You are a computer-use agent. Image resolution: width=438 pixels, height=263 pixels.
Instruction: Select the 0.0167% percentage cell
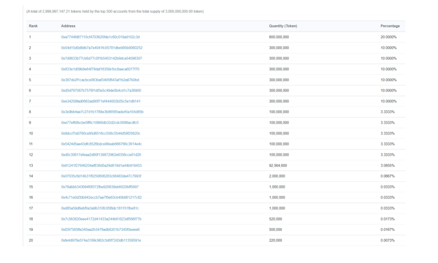click(388, 230)
